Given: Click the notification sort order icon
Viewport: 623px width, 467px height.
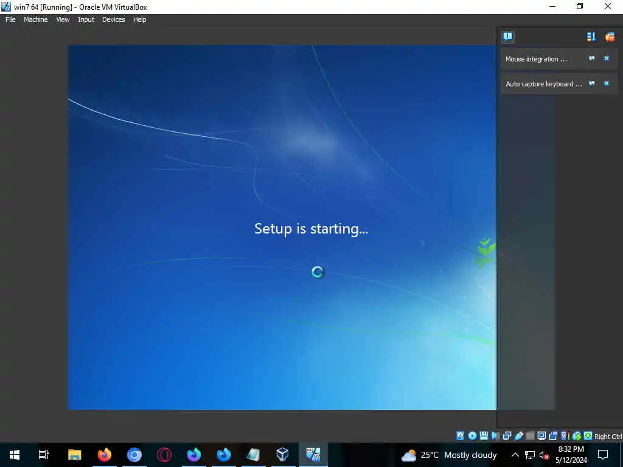Looking at the screenshot, I should [591, 37].
